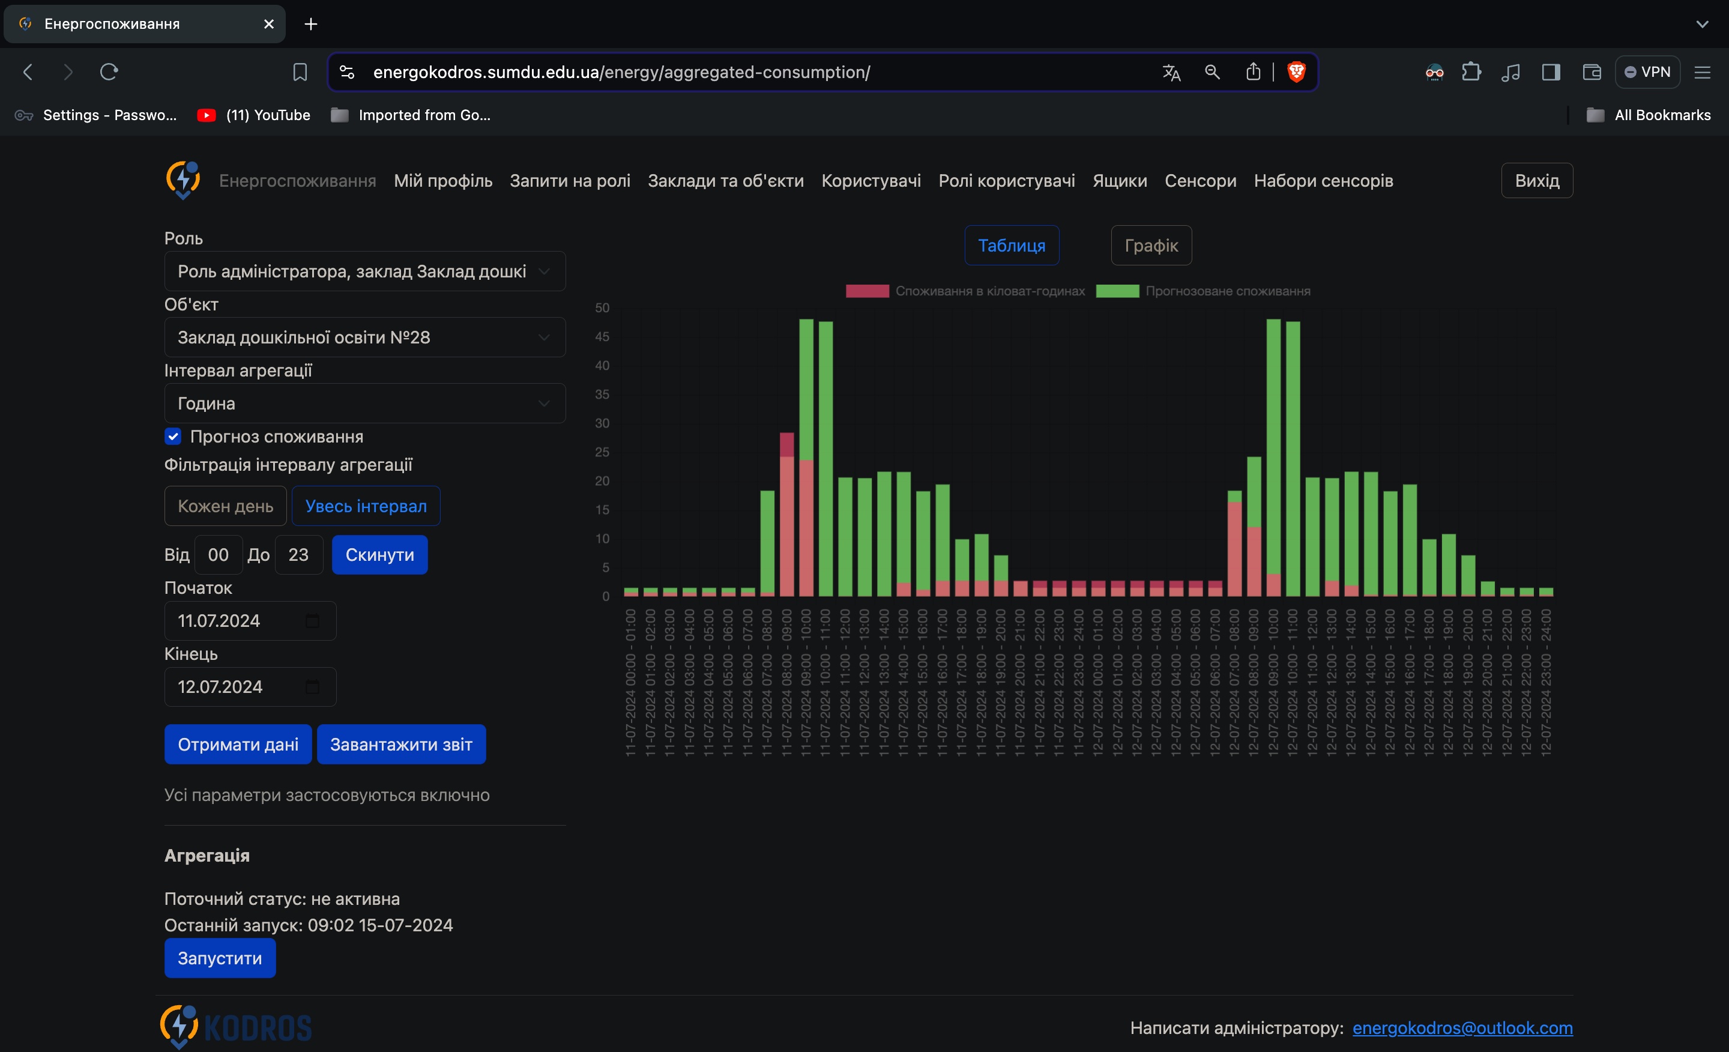
Task: Open the calendar icon for Початок date
Action: point(312,620)
